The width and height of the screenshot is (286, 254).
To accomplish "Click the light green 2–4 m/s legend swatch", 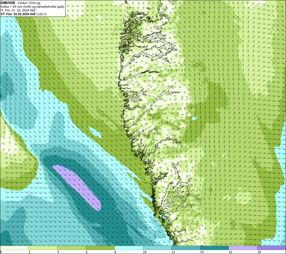I will pos(43,248).
